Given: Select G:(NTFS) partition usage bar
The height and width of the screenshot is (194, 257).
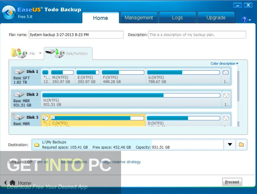Looking at the screenshot, I should pyautogui.click(x=184, y=72).
